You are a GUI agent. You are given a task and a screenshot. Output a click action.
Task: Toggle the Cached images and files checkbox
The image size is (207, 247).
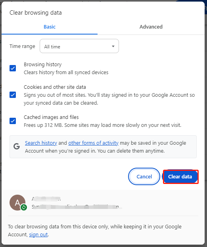pos(13,121)
